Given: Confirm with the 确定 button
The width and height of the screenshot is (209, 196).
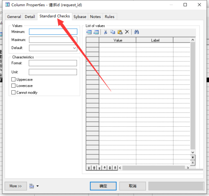Looking at the screenshot, I should (103, 186).
